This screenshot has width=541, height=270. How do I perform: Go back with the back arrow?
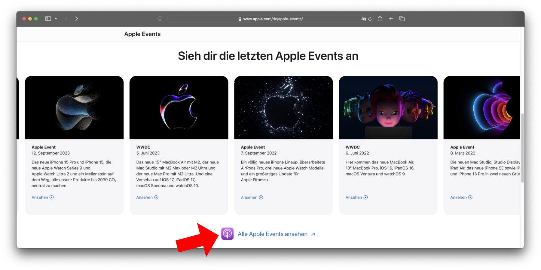pos(66,19)
